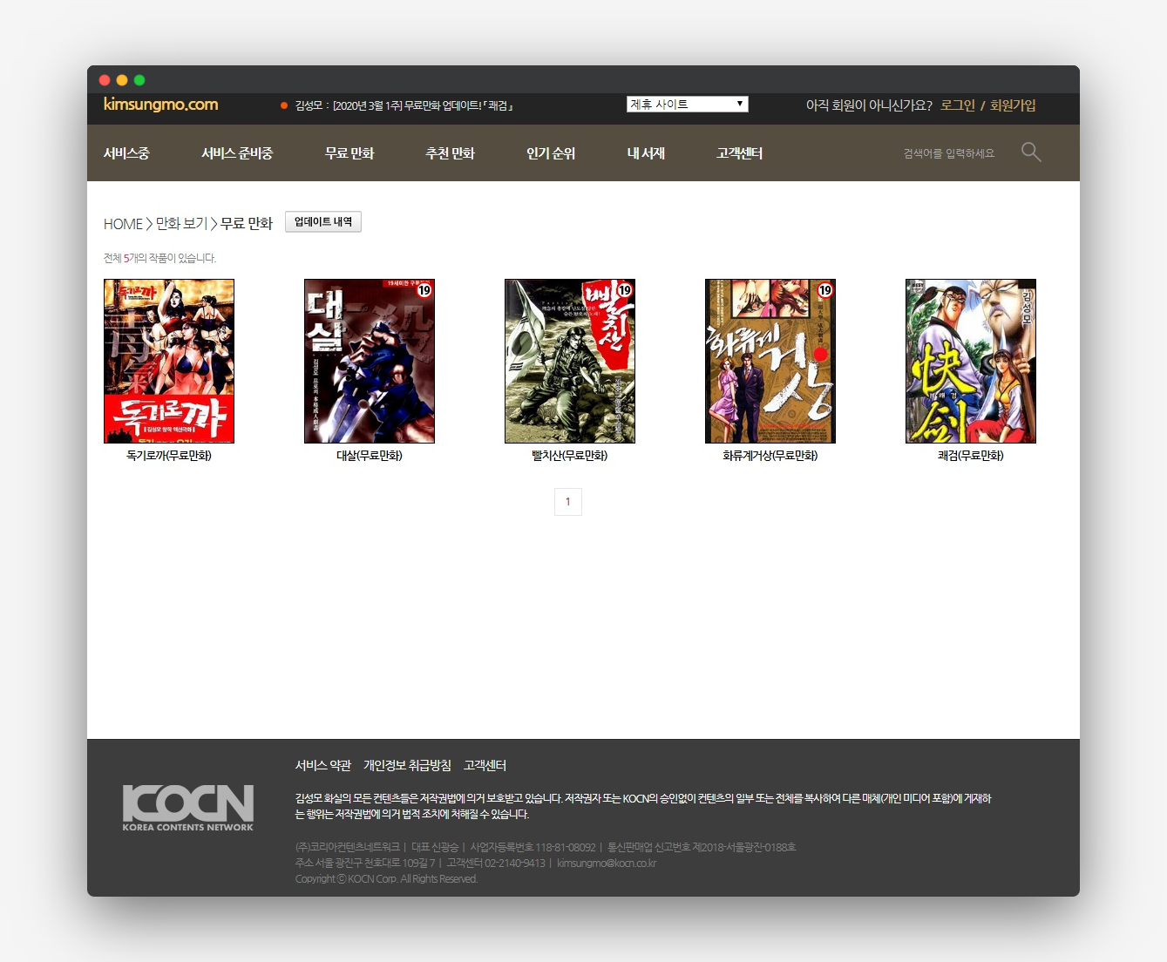Open the 서비스 준비중 menu
Screen dimensions: 1167x962
tap(237, 153)
